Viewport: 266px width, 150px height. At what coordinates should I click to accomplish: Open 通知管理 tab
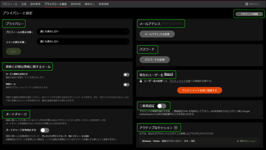35,4
